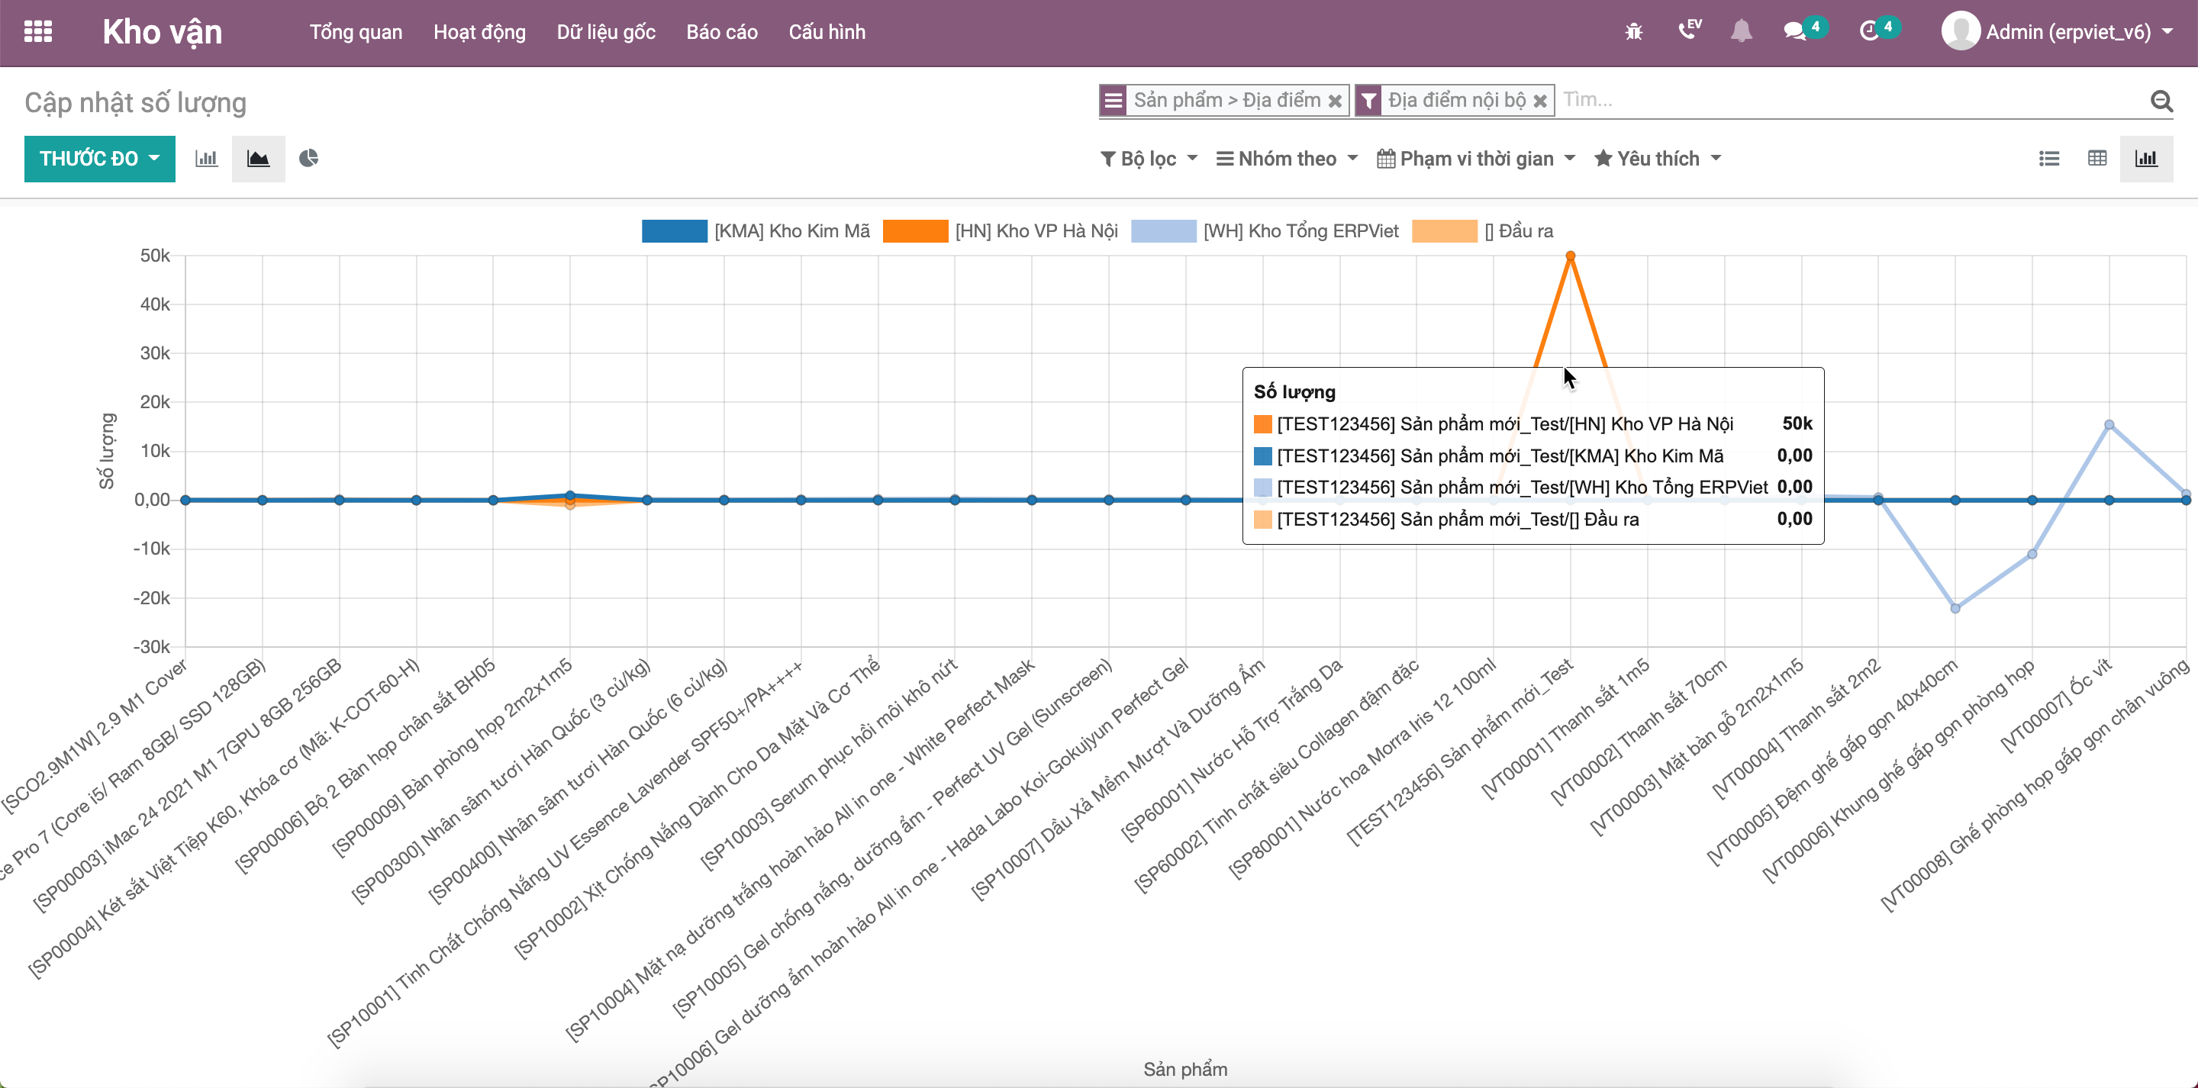2198x1088 pixels.
Task: Open the Báo cáo menu
Action: [x=722, y=33]
